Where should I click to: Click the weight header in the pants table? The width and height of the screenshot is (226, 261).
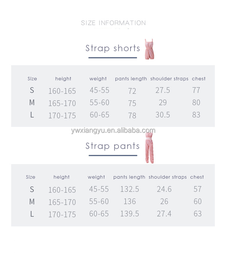[96, 177]
